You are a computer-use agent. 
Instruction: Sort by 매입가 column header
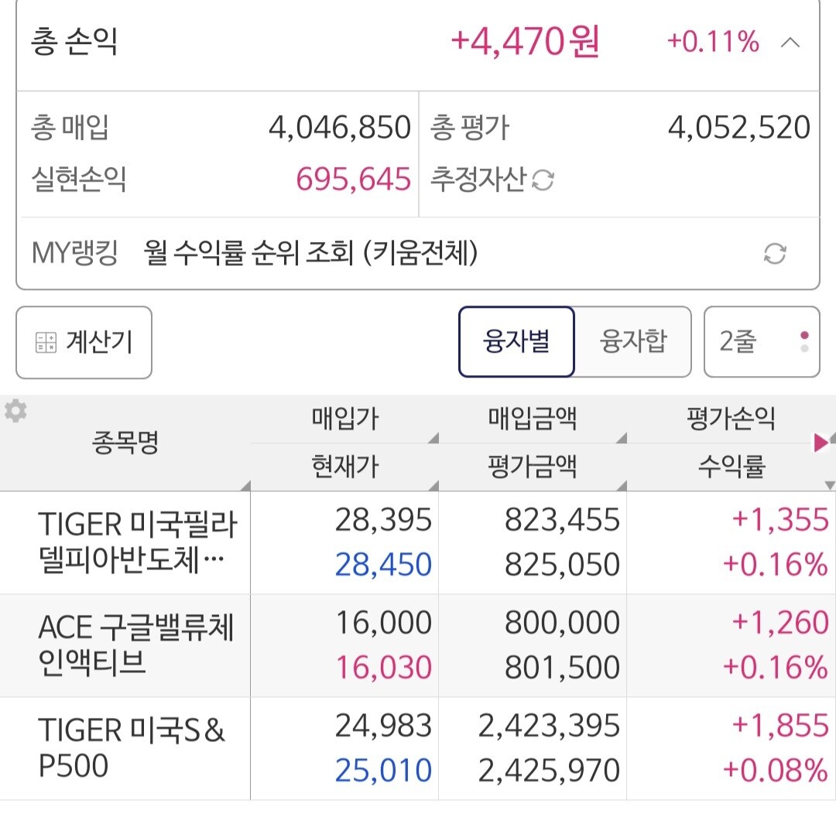[344, 419]
